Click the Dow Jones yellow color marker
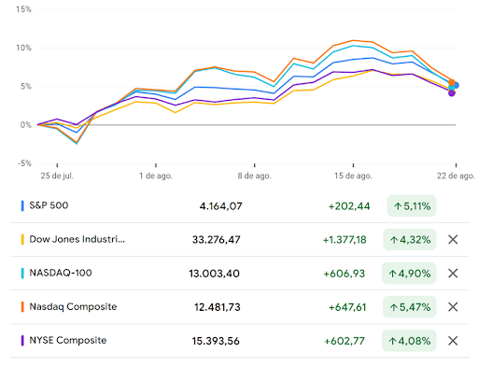This screenshot has height=366, width=478. [x=22, y=240]
